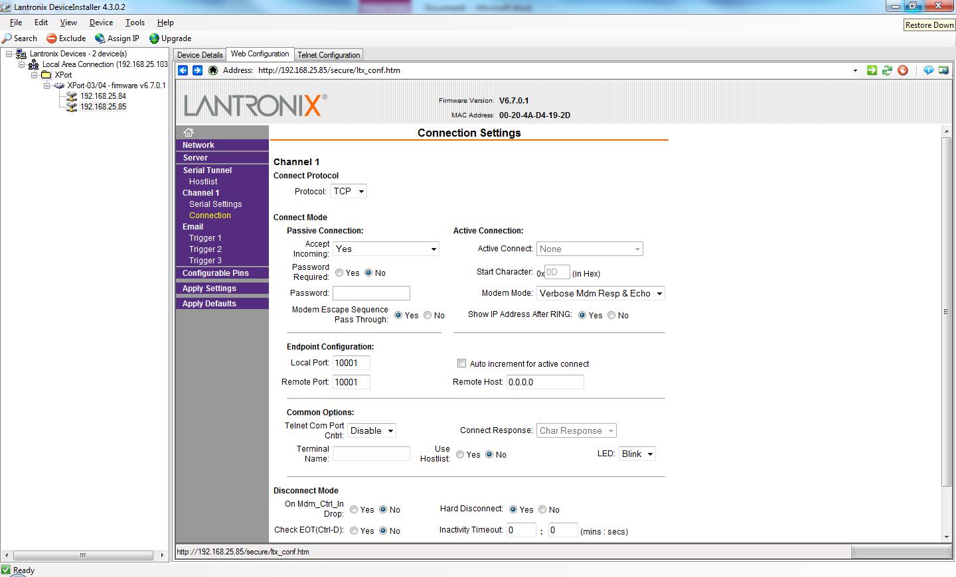Click the Refresh page icon
The height and width of the screenshot is (577, 956).
point(887,70)
